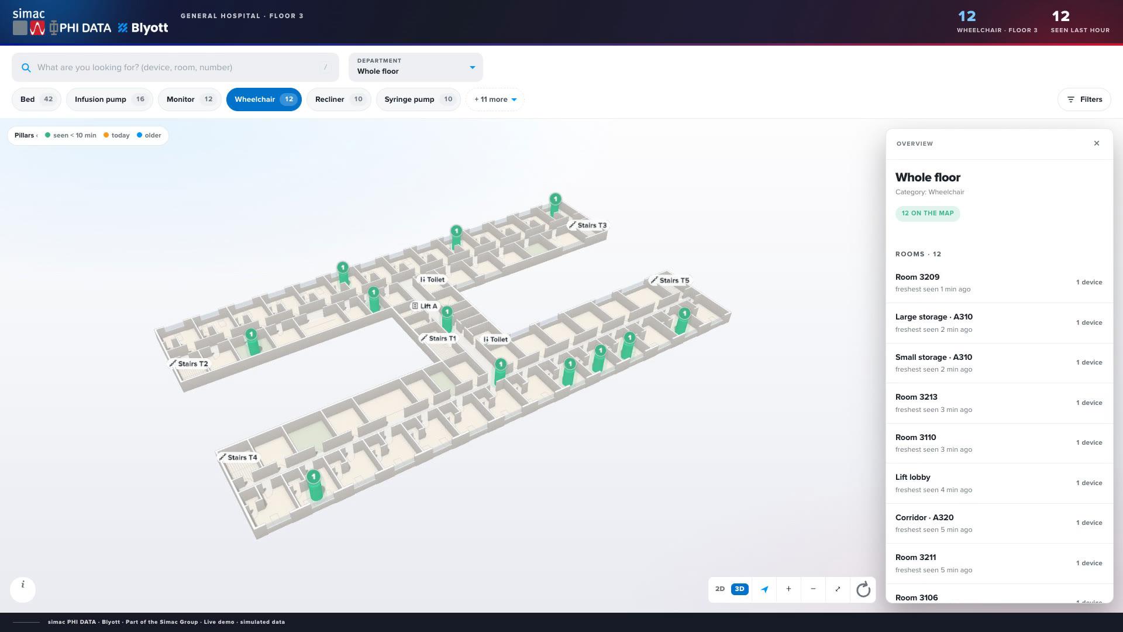Click the Stairs T4 map label
This screenshot has height=632, width=1123.
tap(237, 458)
